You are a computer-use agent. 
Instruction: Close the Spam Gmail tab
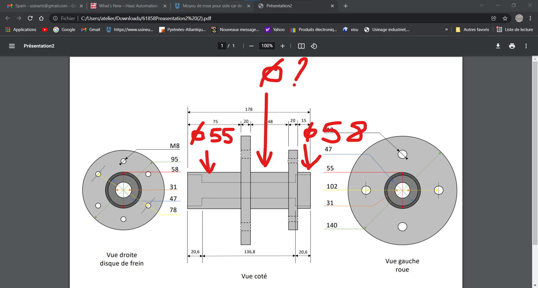[81, 6]
